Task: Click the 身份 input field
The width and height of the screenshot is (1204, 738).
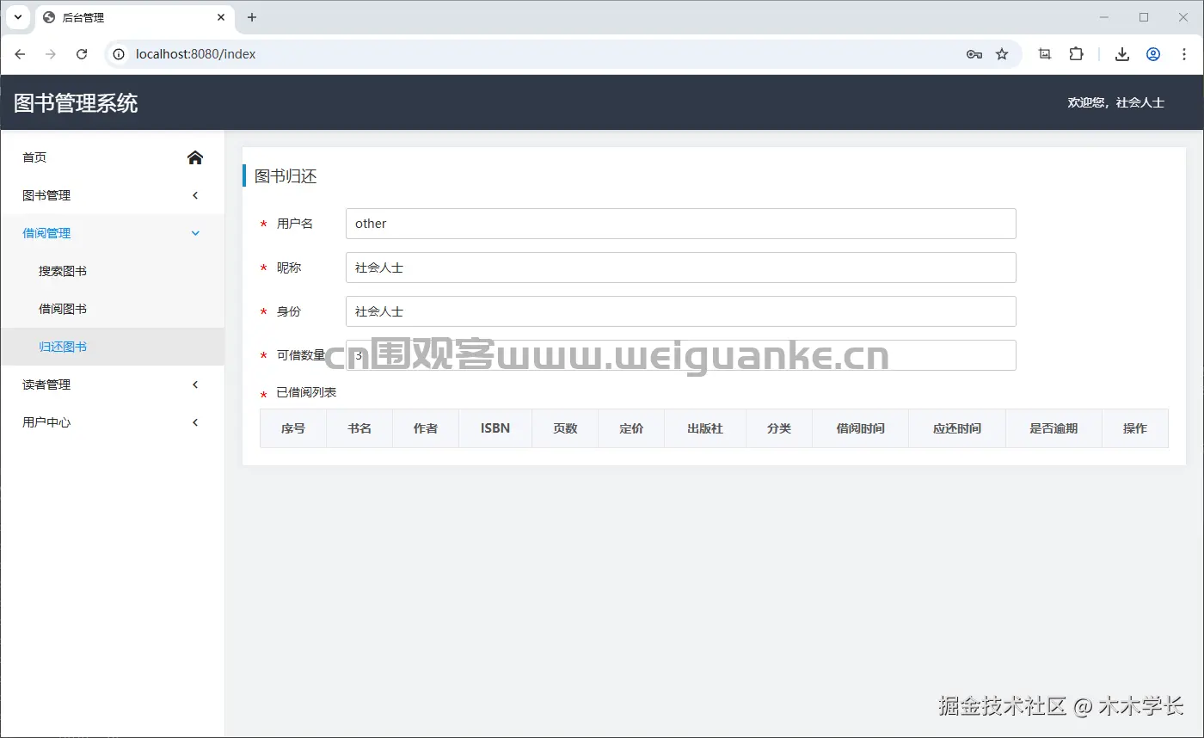Action: coord(680,311)
